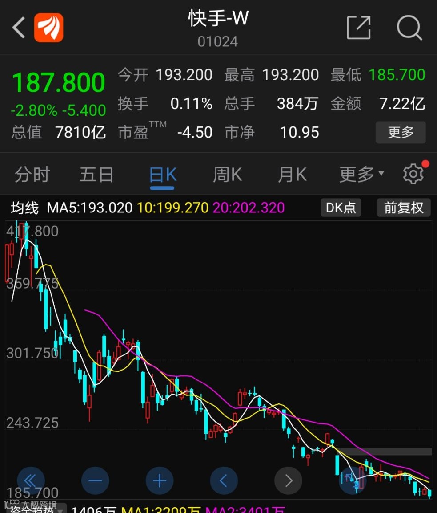Open the search magnifier icon
This screenshot has width=437, height=513.
tap(409, 28)
